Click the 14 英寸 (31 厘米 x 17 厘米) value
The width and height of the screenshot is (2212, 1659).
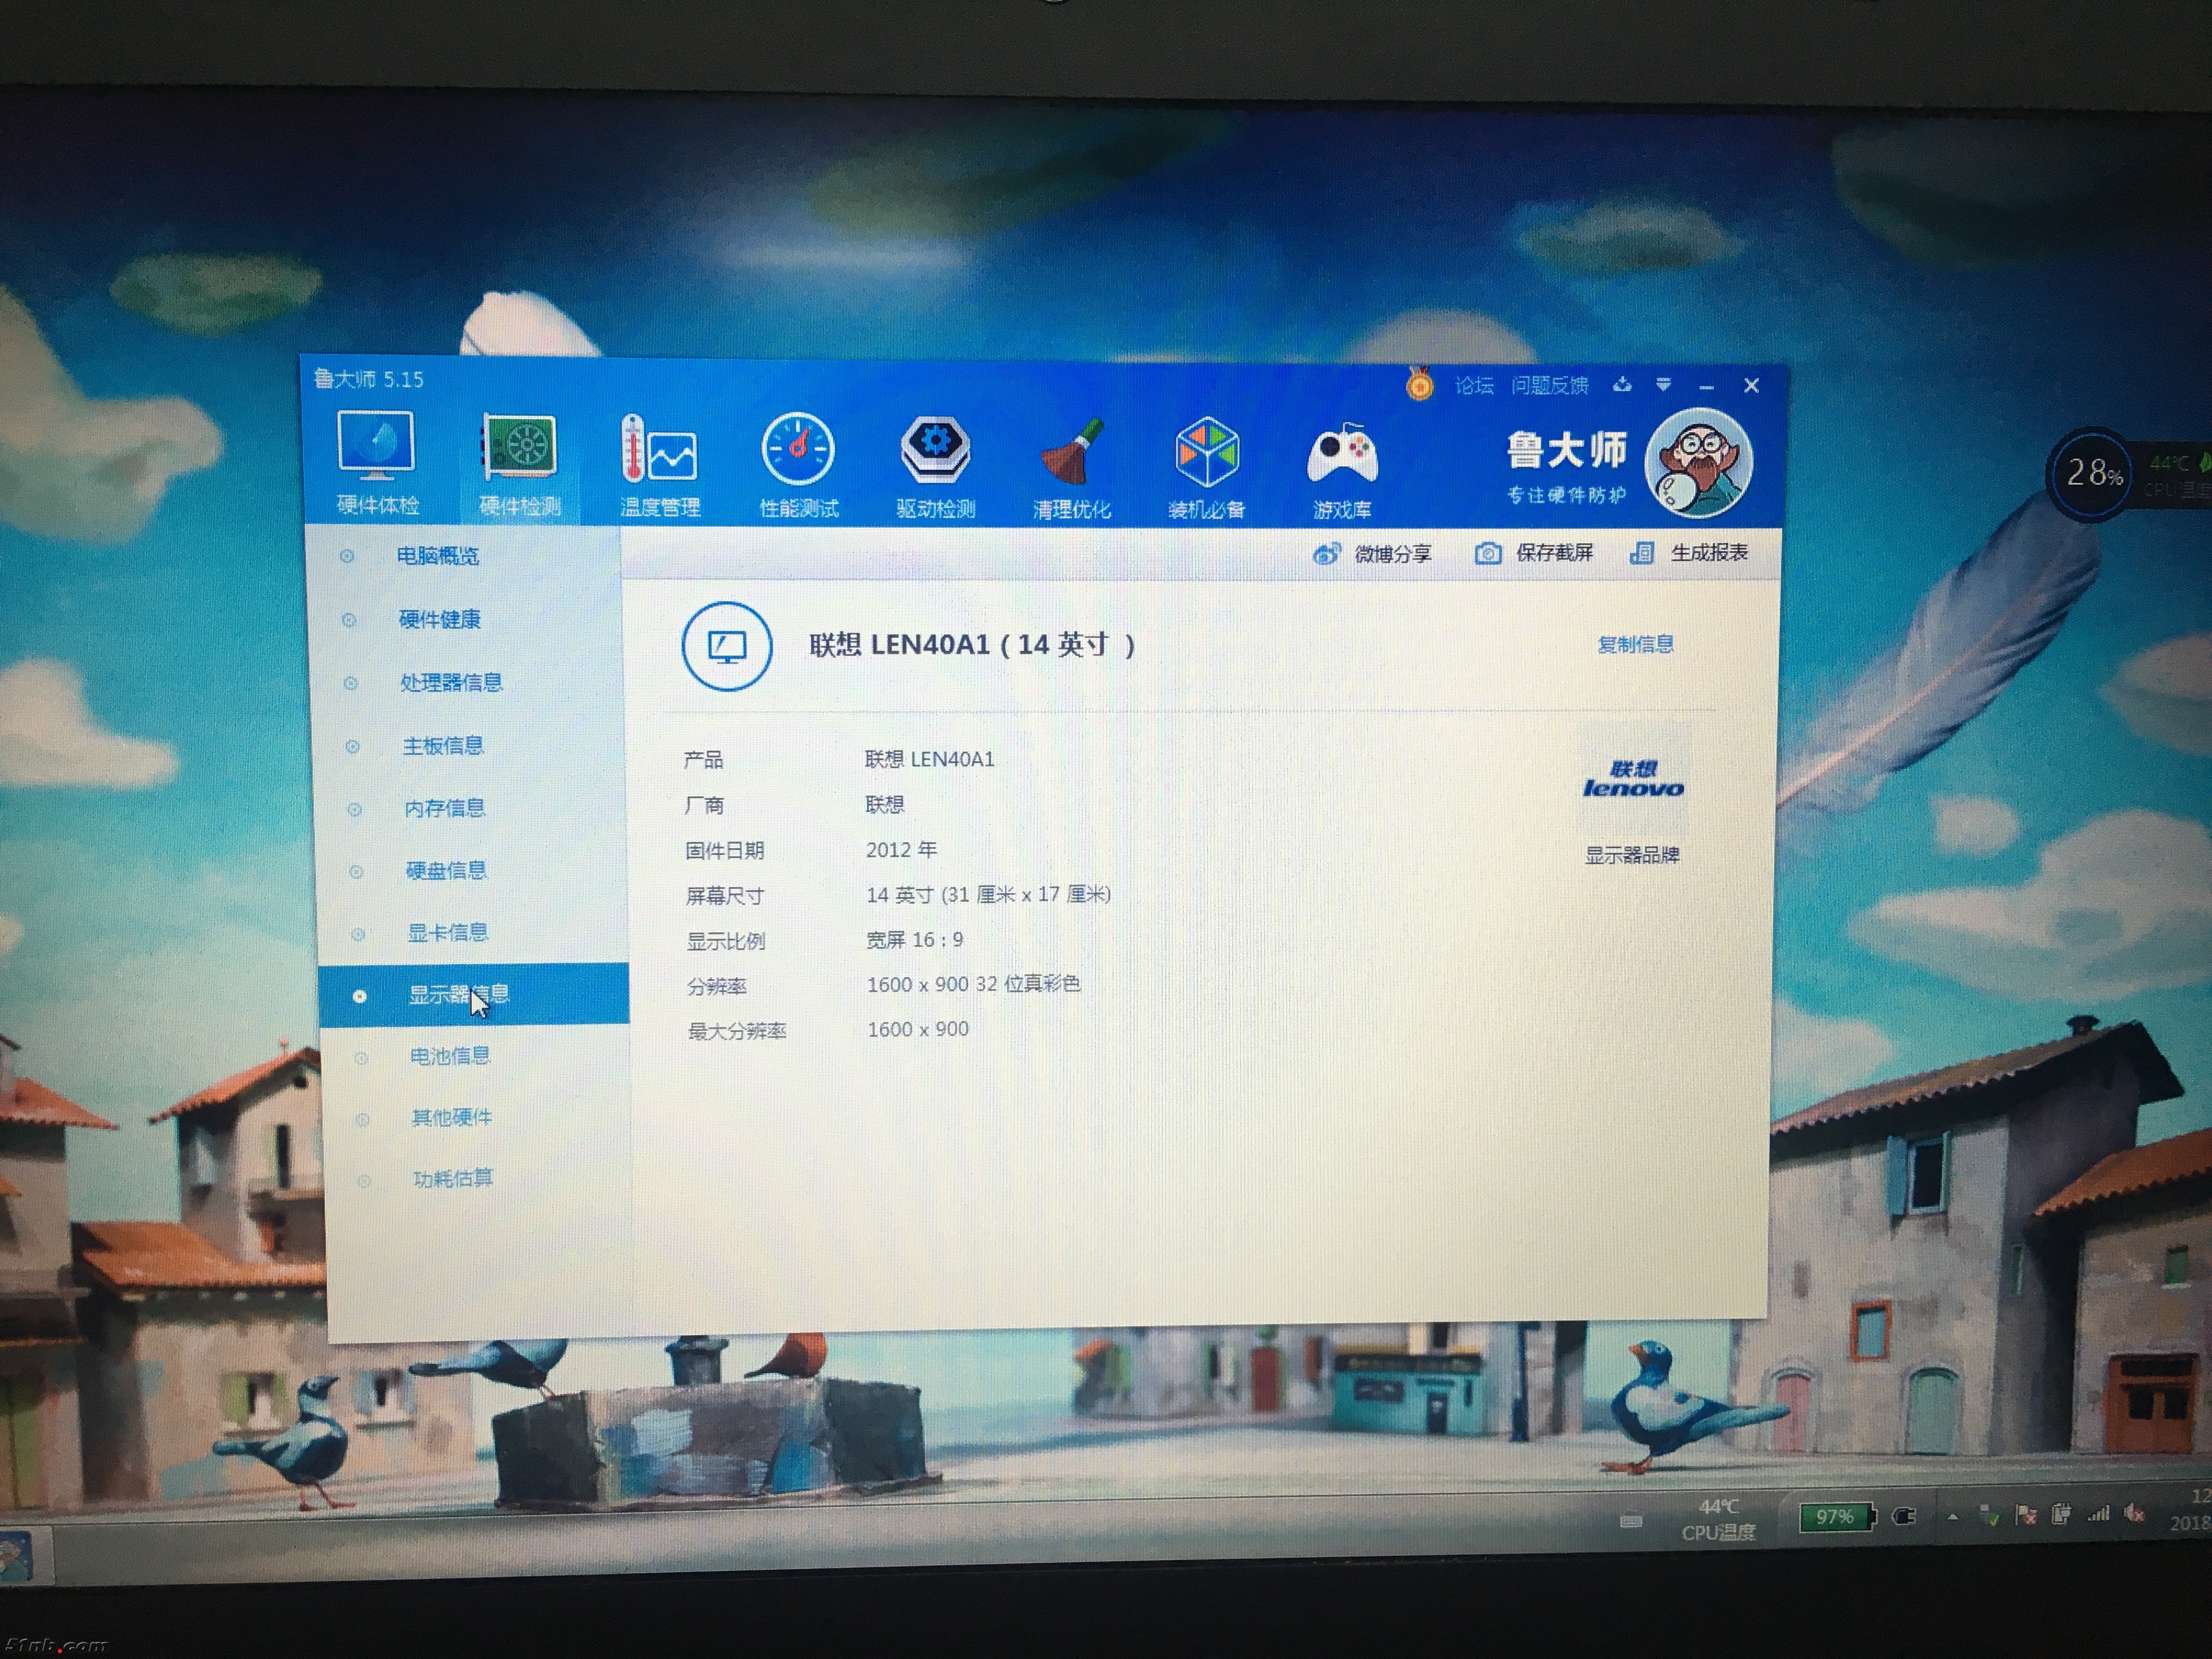click(x=988, y=894)
